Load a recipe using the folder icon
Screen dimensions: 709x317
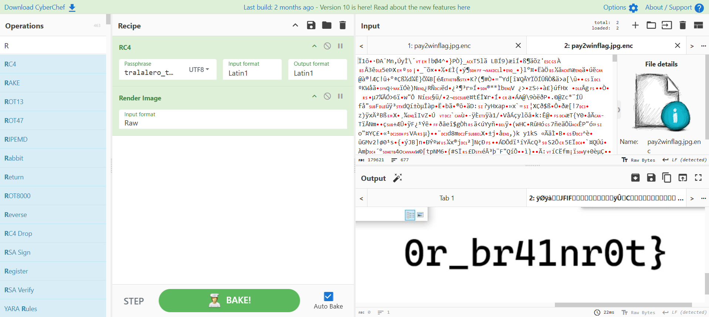(327, 25)
